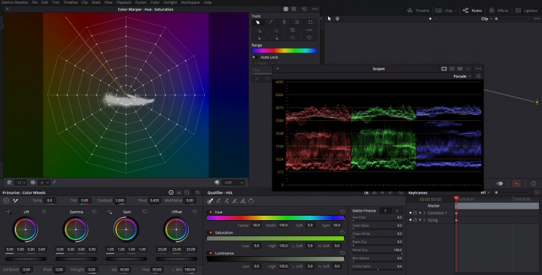Image resolution: width=542 pixels, height=275 pixels.
Task: Reset the Lift color wheel
Action: [x=44, y=212]
